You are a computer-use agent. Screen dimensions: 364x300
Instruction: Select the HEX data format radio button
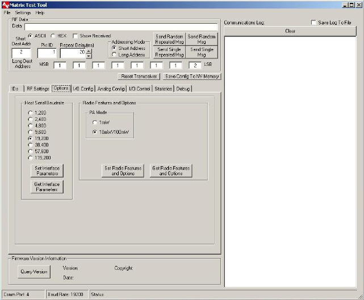(53, 36)
